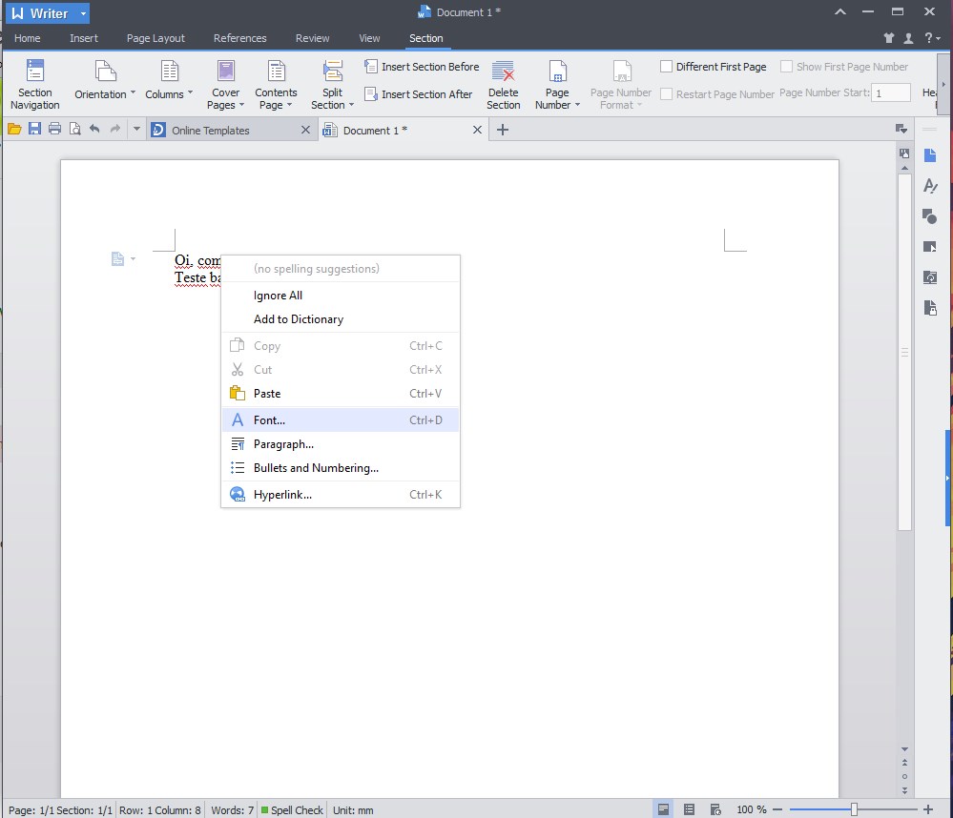Click Ignore All in the spelling menu
The height and width of the screenshot is (818, 953).
278,295
